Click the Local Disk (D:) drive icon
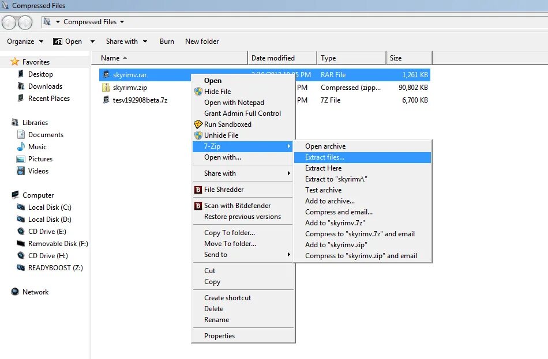Screen dimensions: 548x359 21,220
